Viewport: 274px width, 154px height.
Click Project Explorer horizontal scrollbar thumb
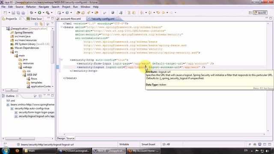coord(12,90)
